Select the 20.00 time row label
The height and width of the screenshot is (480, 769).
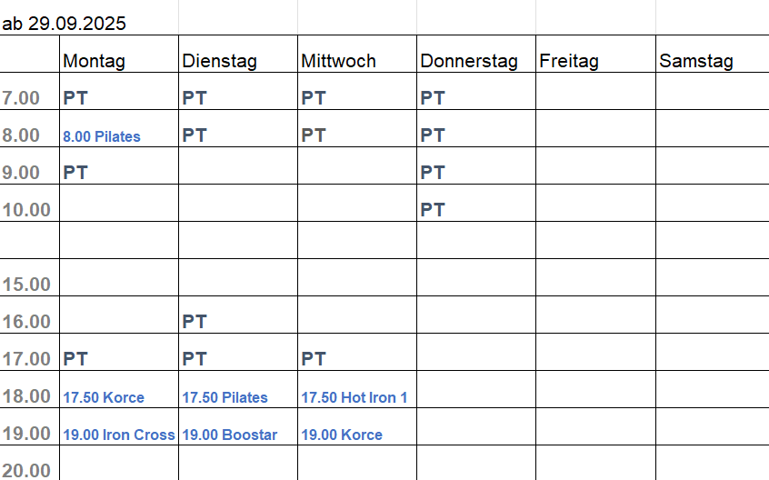(26, 470)
